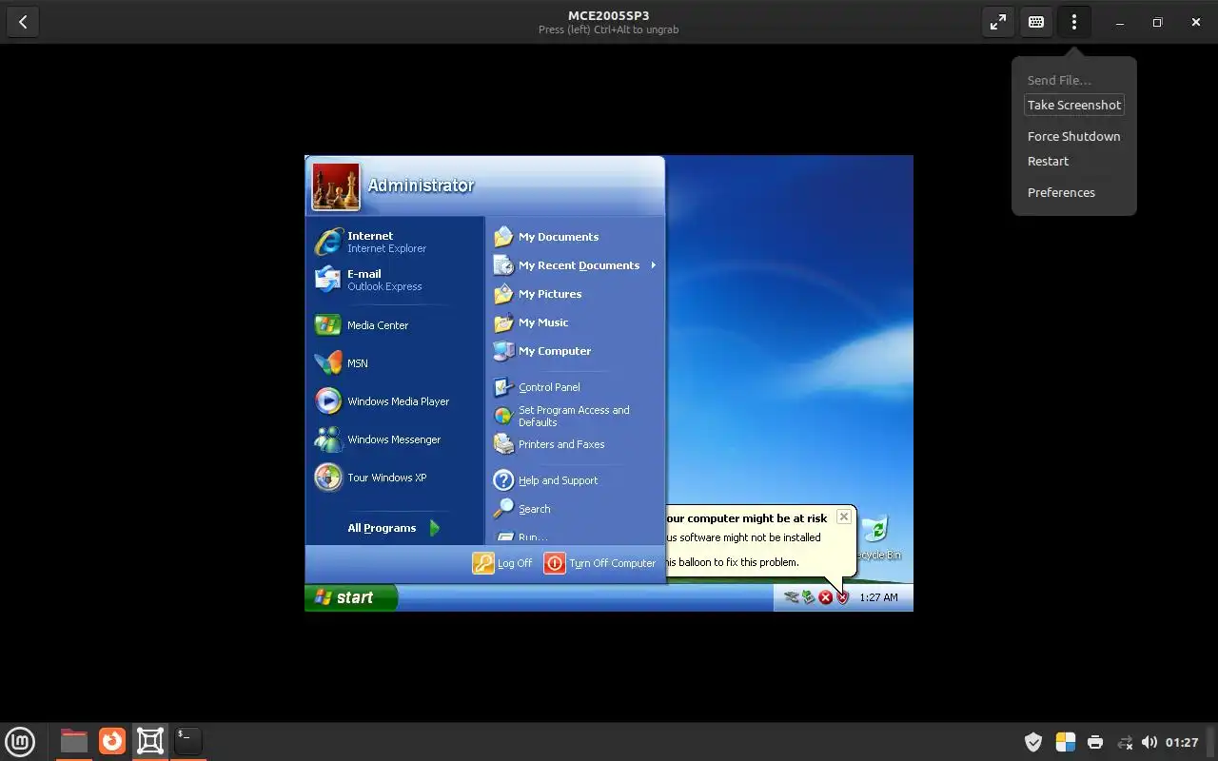The width and height of the screenshot is (1218, 761).
Task: Click the Administrator chess user picture
Action: 336,186
